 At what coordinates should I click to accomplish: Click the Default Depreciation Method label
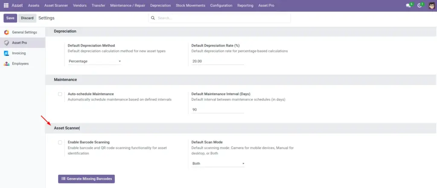(x=91, y=46)
